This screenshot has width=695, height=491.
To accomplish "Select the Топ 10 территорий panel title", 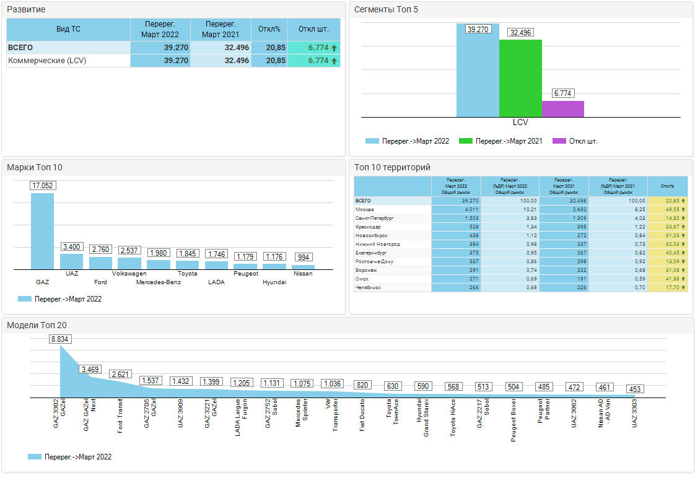I will (392, 167).
